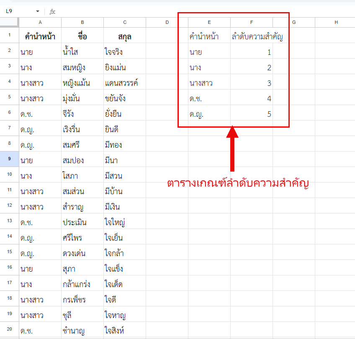
Task: Click cell ใจแข็ง
Action: pyautogui.click(x=125, y=267)
